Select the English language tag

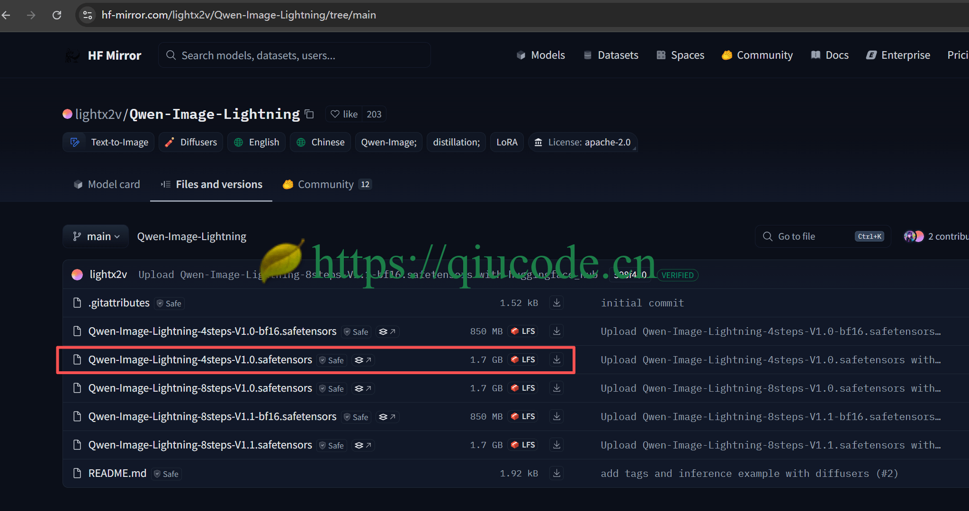pos(257,142)
